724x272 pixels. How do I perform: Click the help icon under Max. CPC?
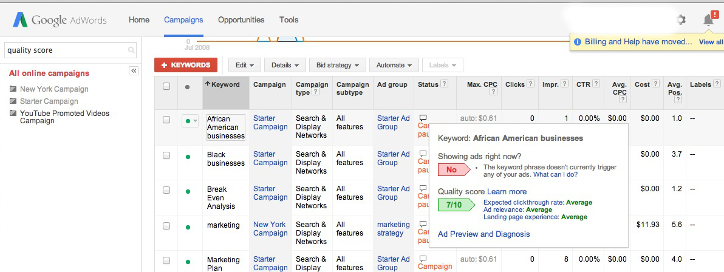[494, 92]
